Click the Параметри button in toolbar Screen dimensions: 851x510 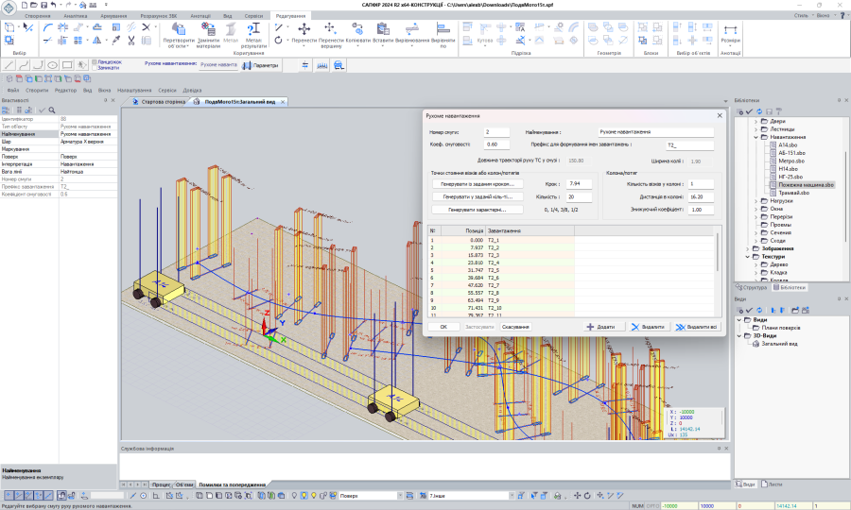[x=261, y=65]
